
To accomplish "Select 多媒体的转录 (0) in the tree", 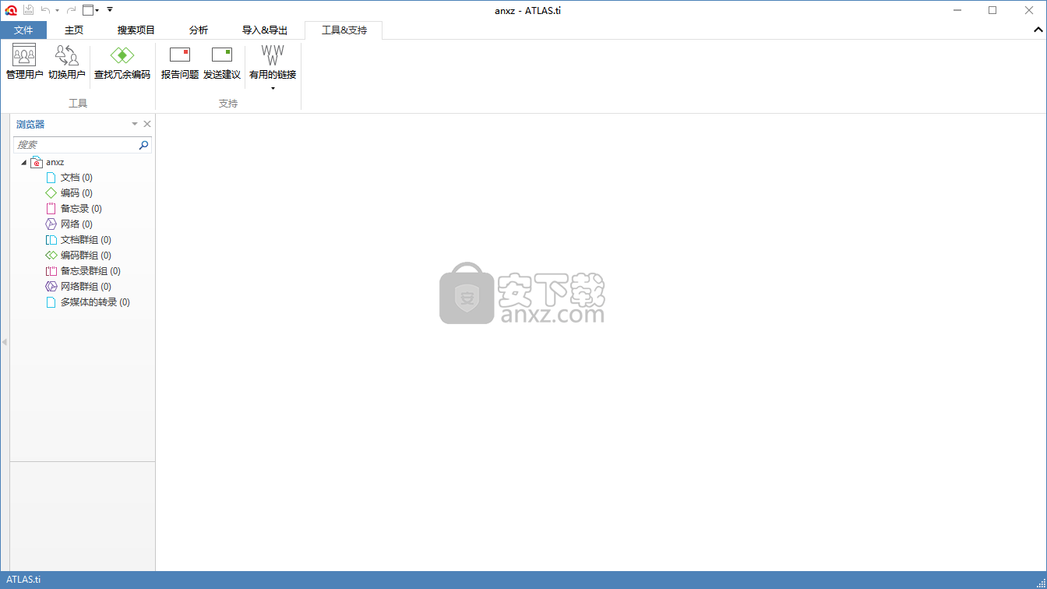I will [x=95, y=302].
